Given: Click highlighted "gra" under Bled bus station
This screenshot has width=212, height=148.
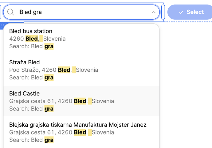Looking at the screenshot, I should [49, 46].
